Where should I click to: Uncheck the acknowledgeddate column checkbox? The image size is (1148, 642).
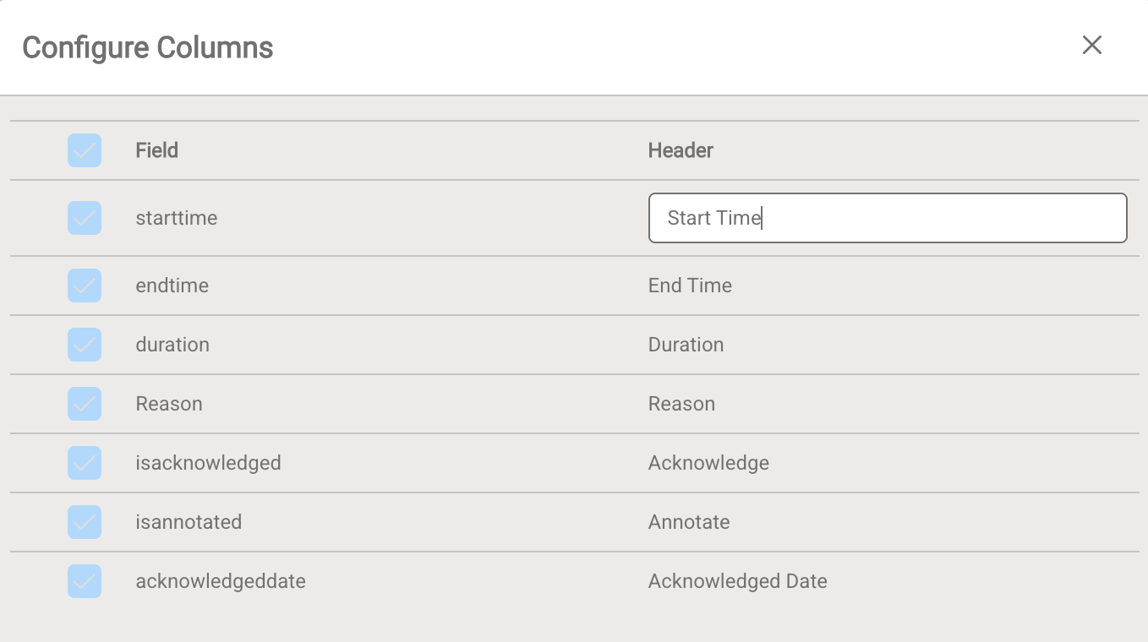point(84,580)
